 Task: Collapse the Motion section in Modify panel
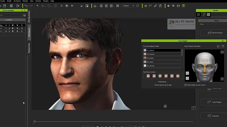pos(199,21)
